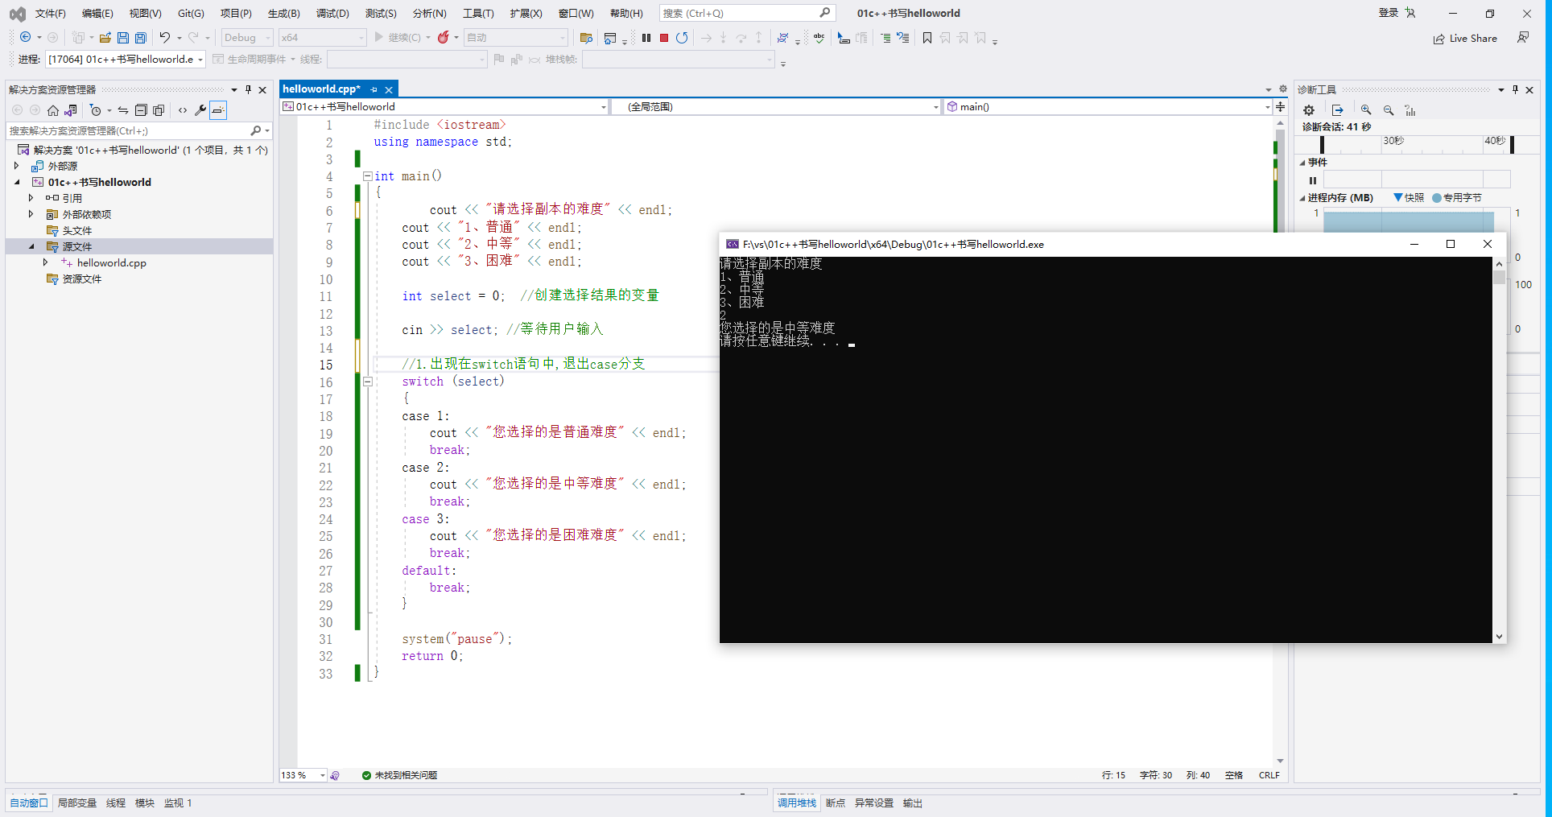Expand the External Dependencies tree node

coord(31,214)
